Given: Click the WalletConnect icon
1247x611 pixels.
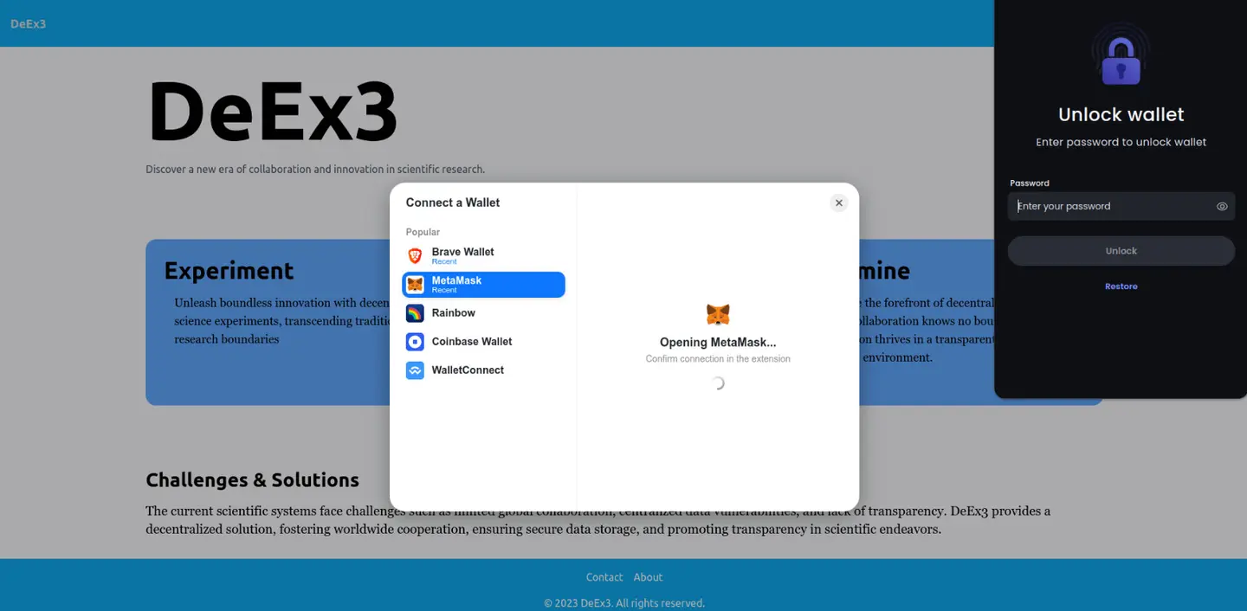Looking at the screenshot, I should tap(415, 370).
